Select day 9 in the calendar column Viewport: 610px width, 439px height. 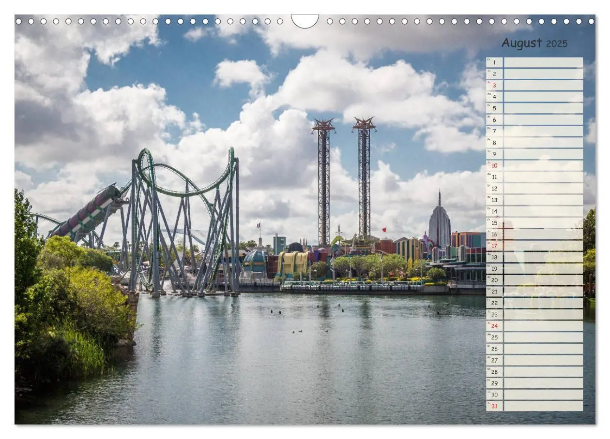[494, 154]
